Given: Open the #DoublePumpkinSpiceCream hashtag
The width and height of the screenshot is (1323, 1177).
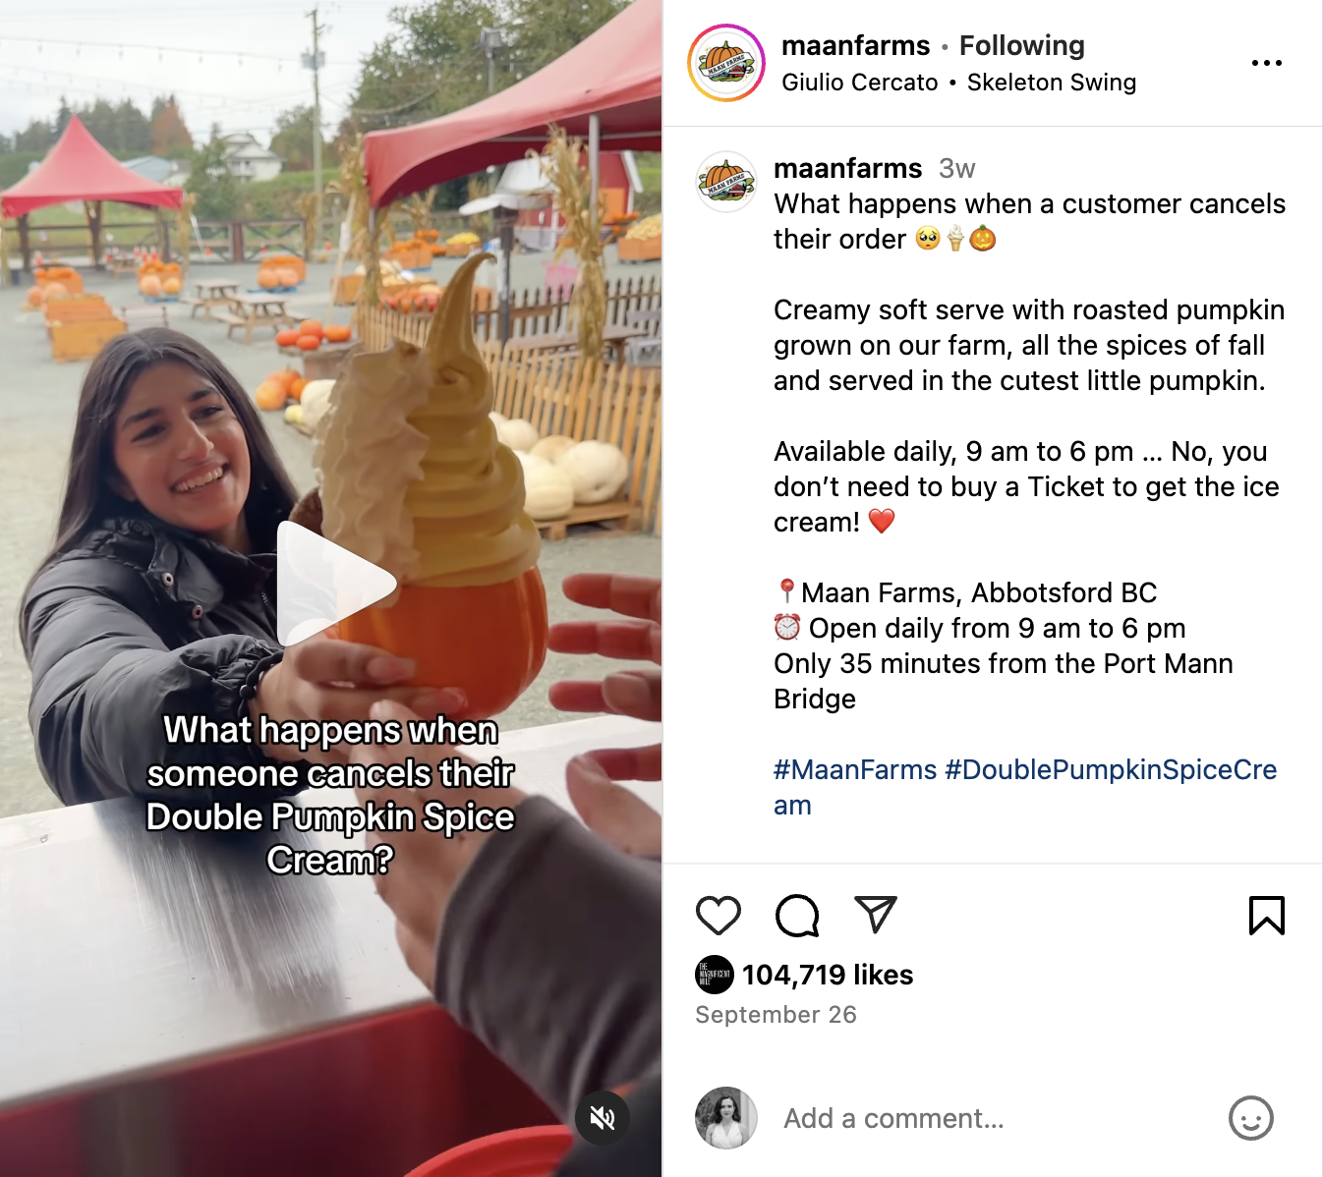Looking at the screenshot, I should [1025, 787].
